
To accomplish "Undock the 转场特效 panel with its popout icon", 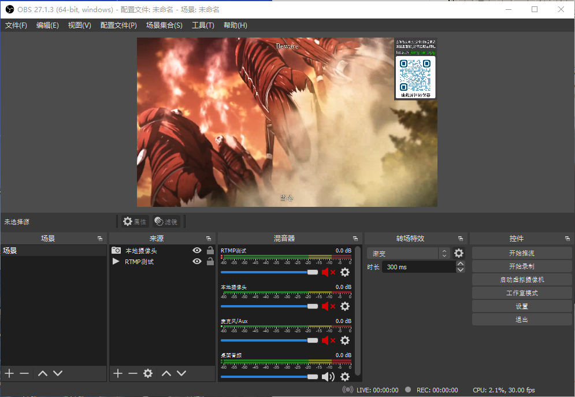I will tap(461, 239).
